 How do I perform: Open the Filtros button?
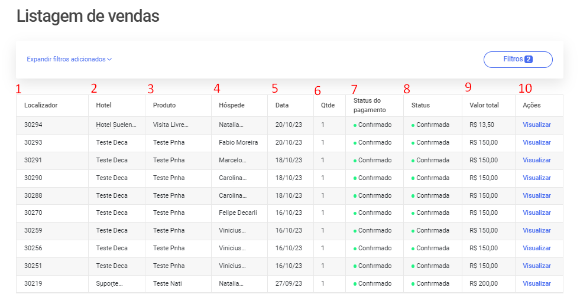point(518,60)
